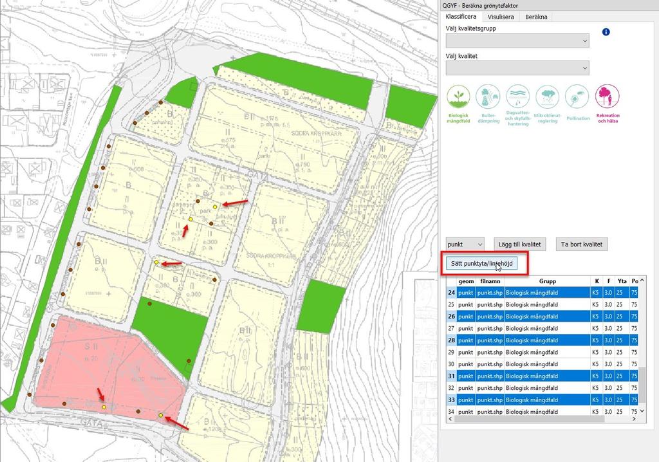The height and width of the screenshot is (462, 659).
Task: Click punkt.shp cell in row 29
Action: 490,352
